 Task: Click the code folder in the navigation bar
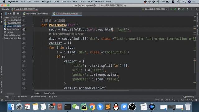pos(5,9)
